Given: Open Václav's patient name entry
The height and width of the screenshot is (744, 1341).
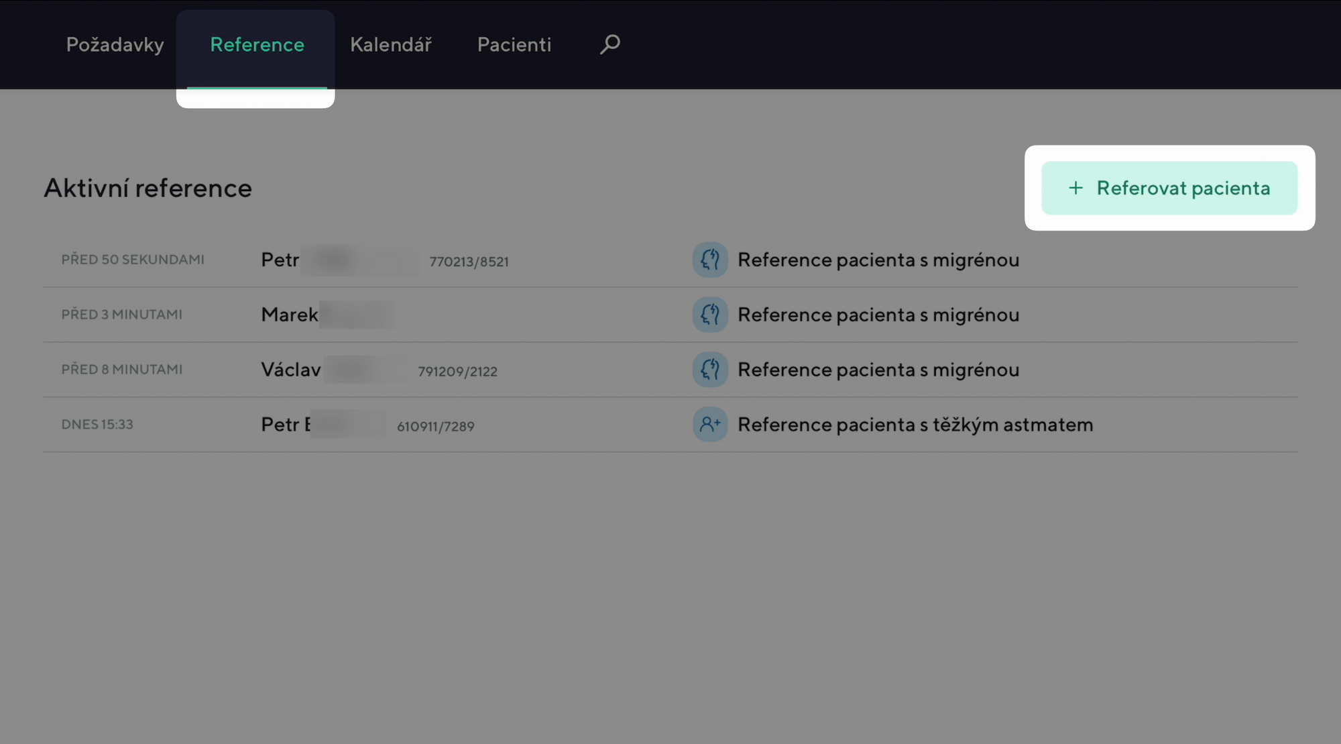Looking at the screenshot, I should [x=291, y=370].
